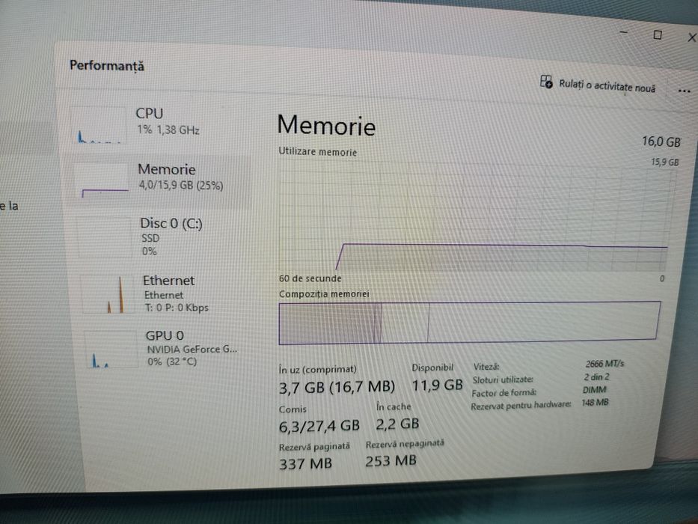Open the three-dots more options menu
698x524 pixels.
684,91
